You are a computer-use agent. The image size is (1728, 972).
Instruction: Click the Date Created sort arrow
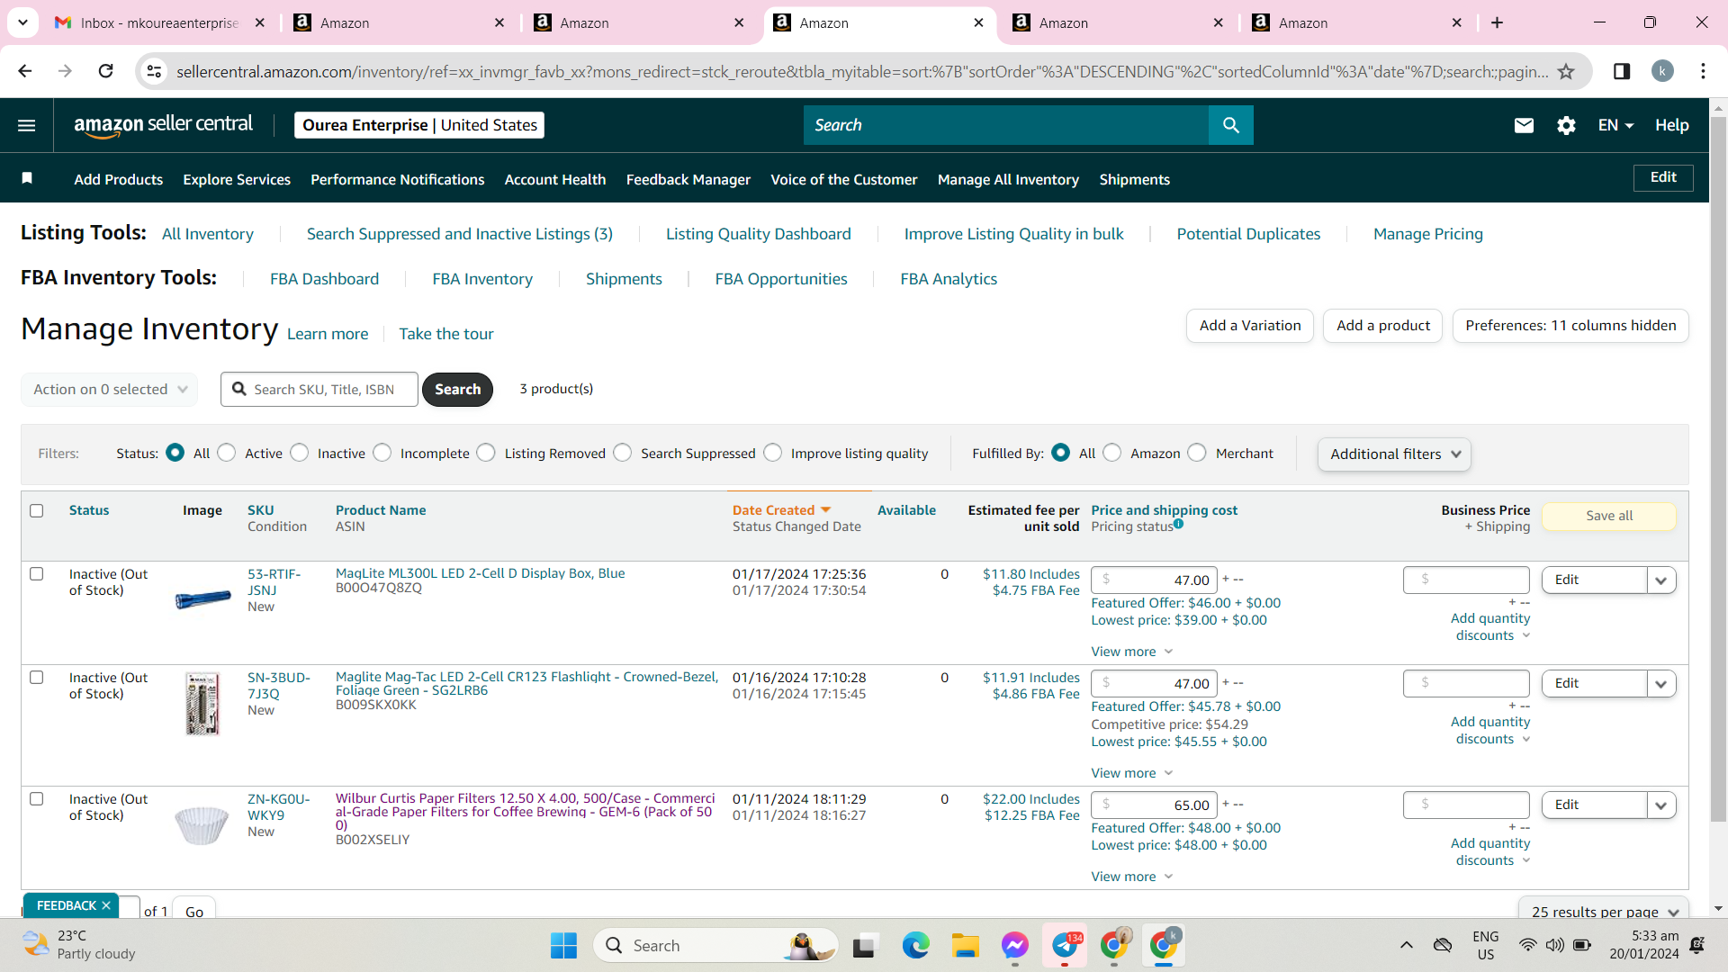click(x=825, y=509)
